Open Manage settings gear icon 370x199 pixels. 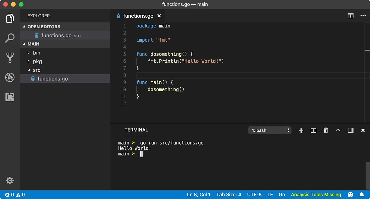coord(10,180)
